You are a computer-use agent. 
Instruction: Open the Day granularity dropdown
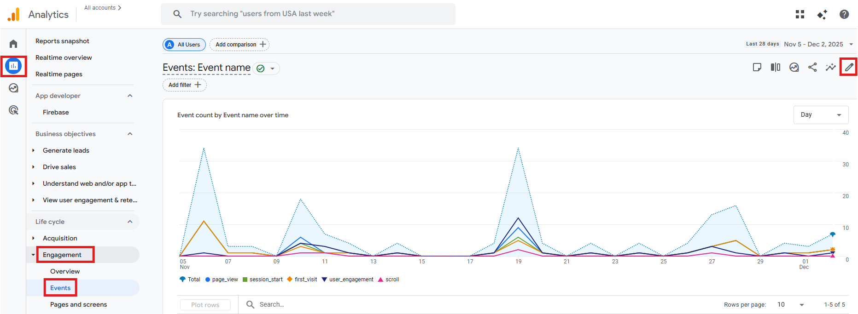point(821,115)
